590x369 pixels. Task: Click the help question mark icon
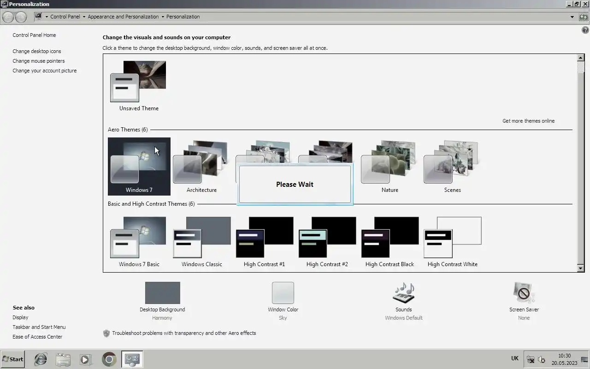[585, 30]
